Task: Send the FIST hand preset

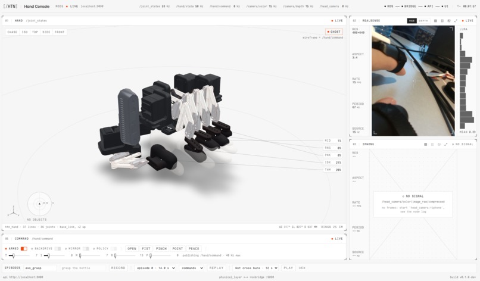Action: pyautogui.click(x=146, y=248)
